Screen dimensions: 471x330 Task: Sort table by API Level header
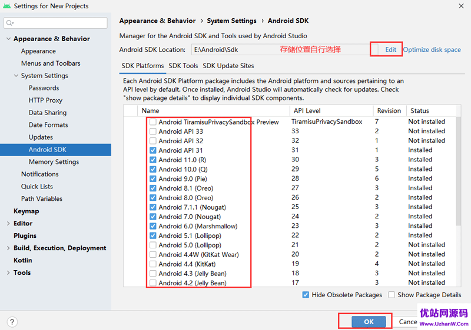point(331,111)
